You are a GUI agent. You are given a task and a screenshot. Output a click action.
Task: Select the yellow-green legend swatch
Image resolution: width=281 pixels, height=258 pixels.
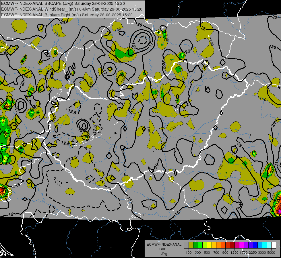click(205, 245)
